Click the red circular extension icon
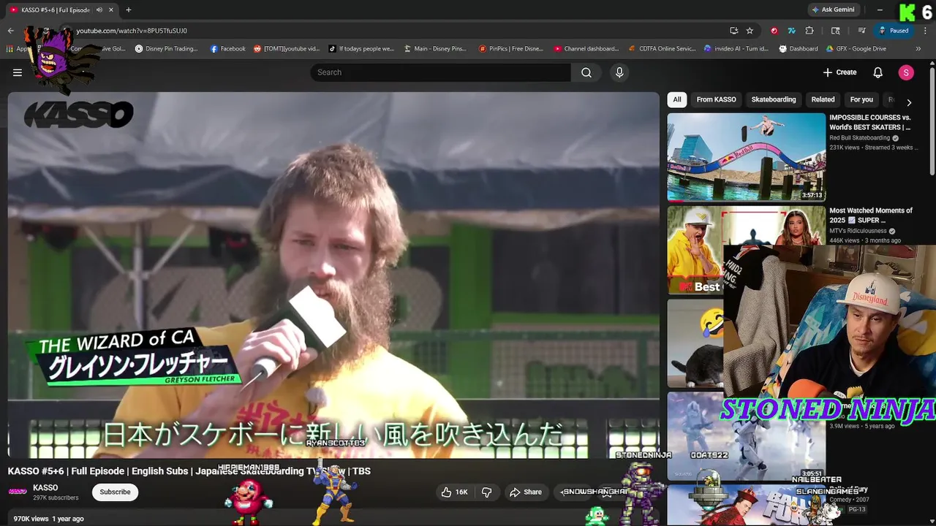Screen dimensions: 936x526 774,31
